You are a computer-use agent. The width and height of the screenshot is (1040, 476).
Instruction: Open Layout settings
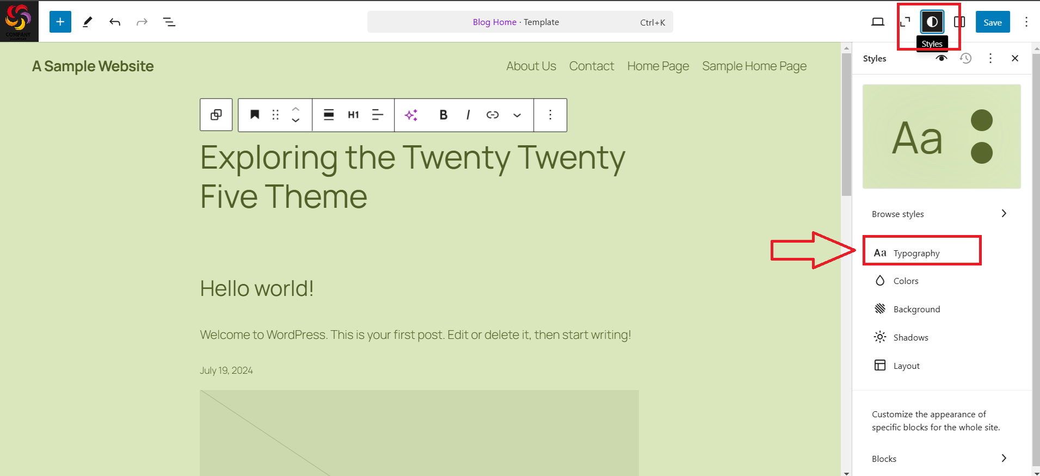coord(941,366)
